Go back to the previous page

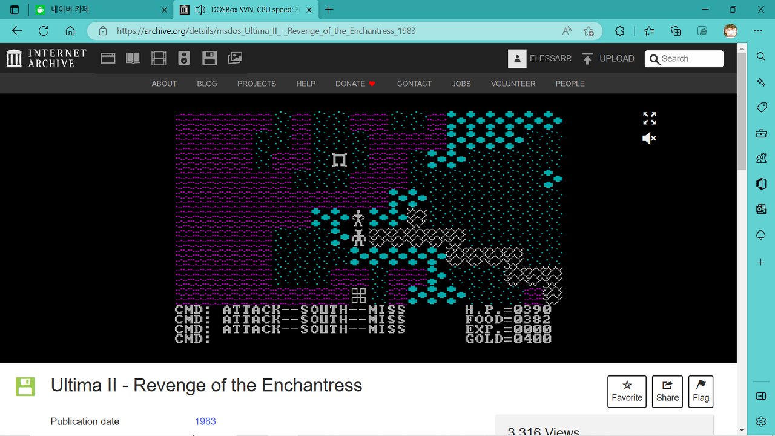point(17,31)
